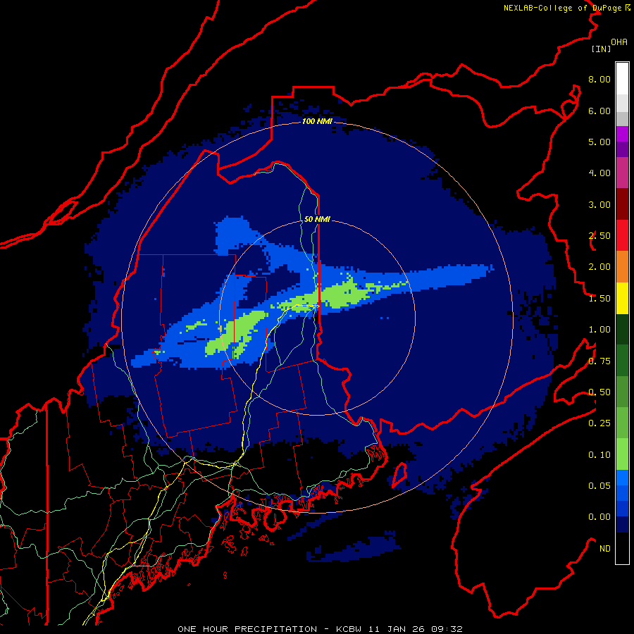Pick the dark red legend swatch

tap(622, 204)
